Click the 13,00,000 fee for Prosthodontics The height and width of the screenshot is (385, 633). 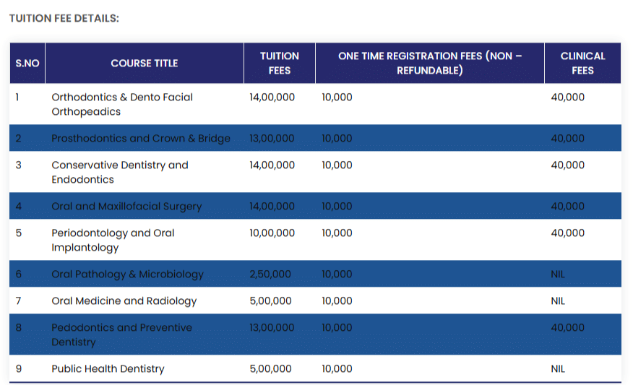click(272, 139)
